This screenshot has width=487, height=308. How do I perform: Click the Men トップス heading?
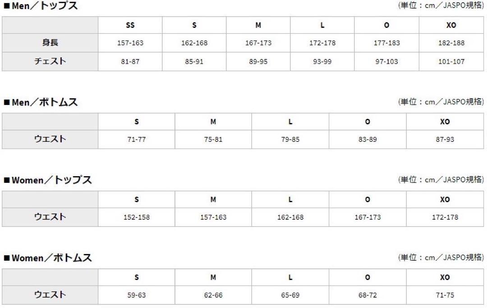pos(41,5)
